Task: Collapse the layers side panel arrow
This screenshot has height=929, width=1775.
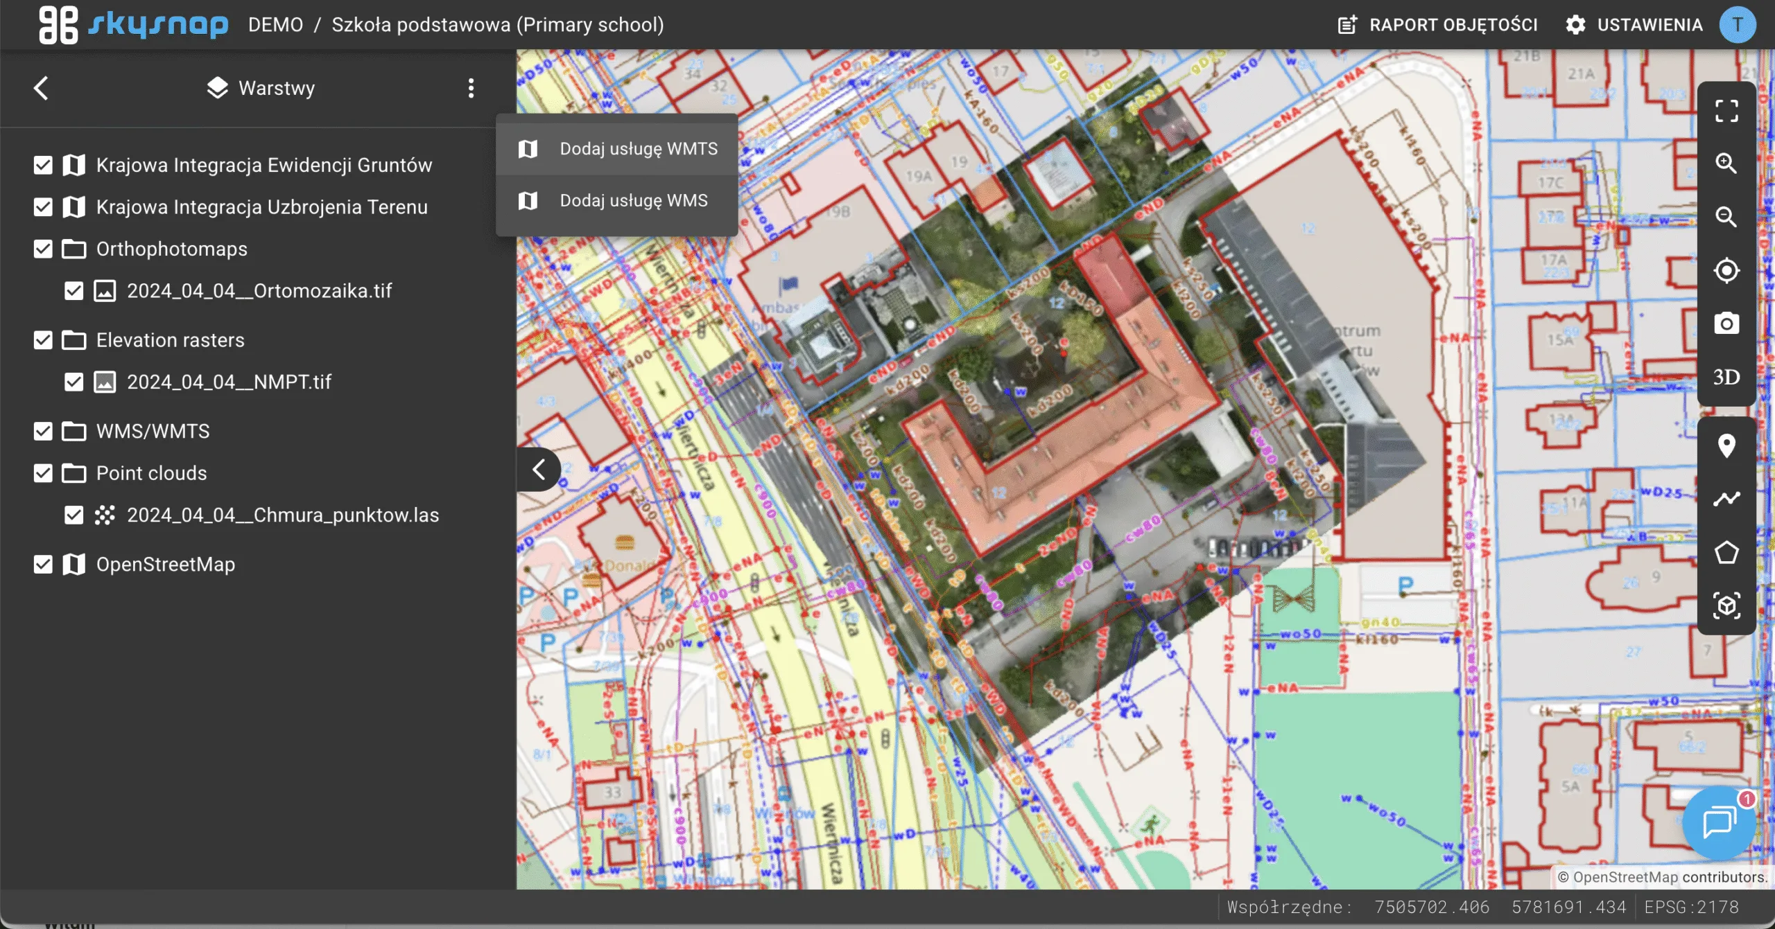Action: coord(539,470)
